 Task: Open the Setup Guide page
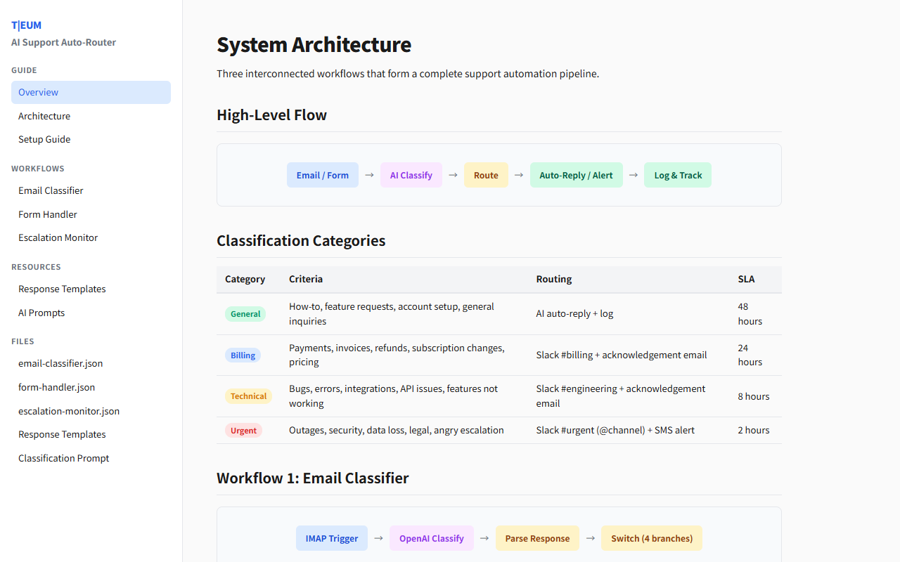44,139
